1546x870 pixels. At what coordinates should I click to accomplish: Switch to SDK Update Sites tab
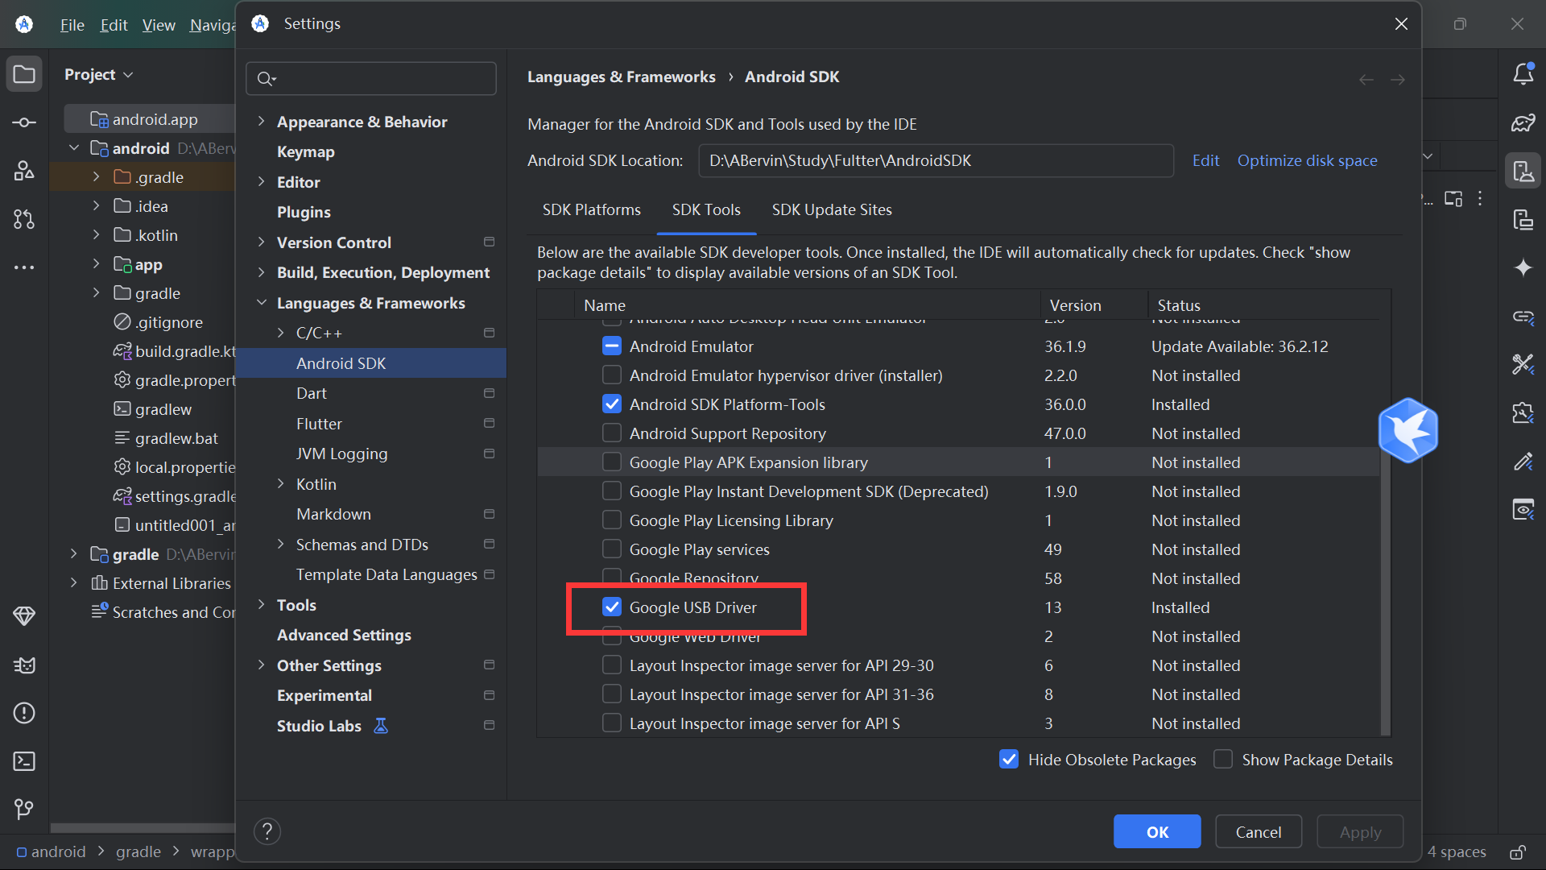[832, 209]
